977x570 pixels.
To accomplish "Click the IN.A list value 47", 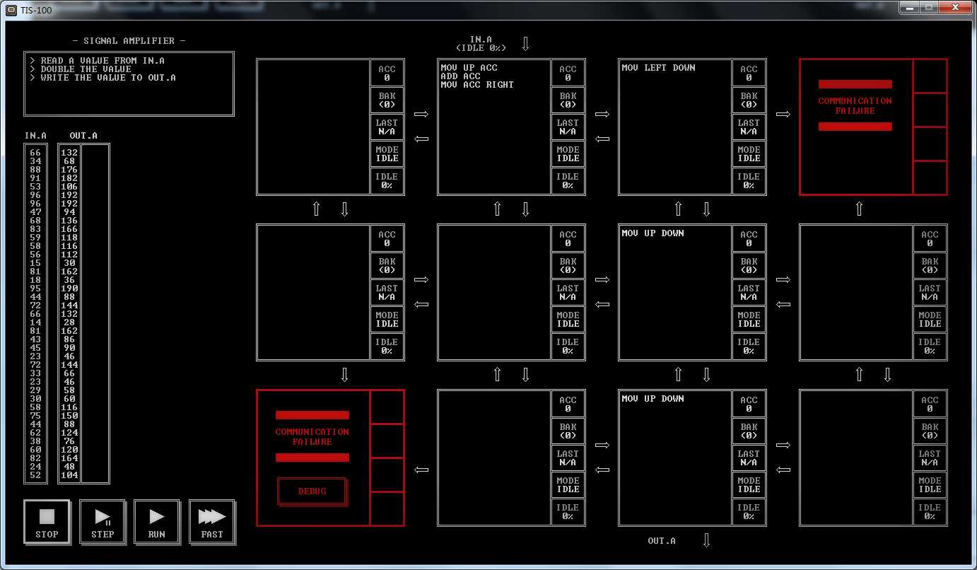I will pyautogui.click(x=35, y=212).
